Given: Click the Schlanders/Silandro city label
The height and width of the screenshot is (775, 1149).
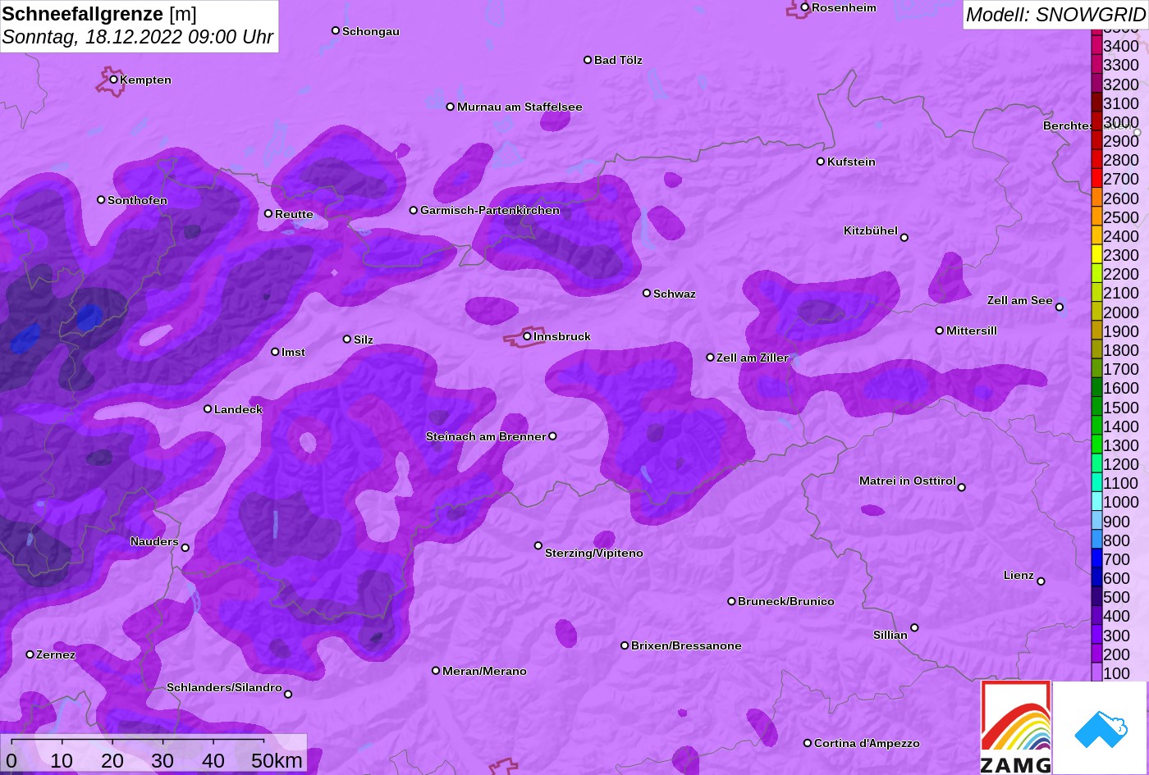Looking at the screenshot, I should click(x=224, y=687).
